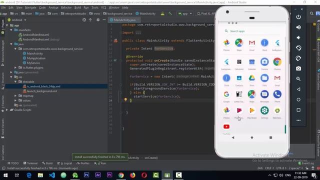This screenshot has height=180, width=320.
Task: Open the Profiler tool window
Action: click(83, 163)
